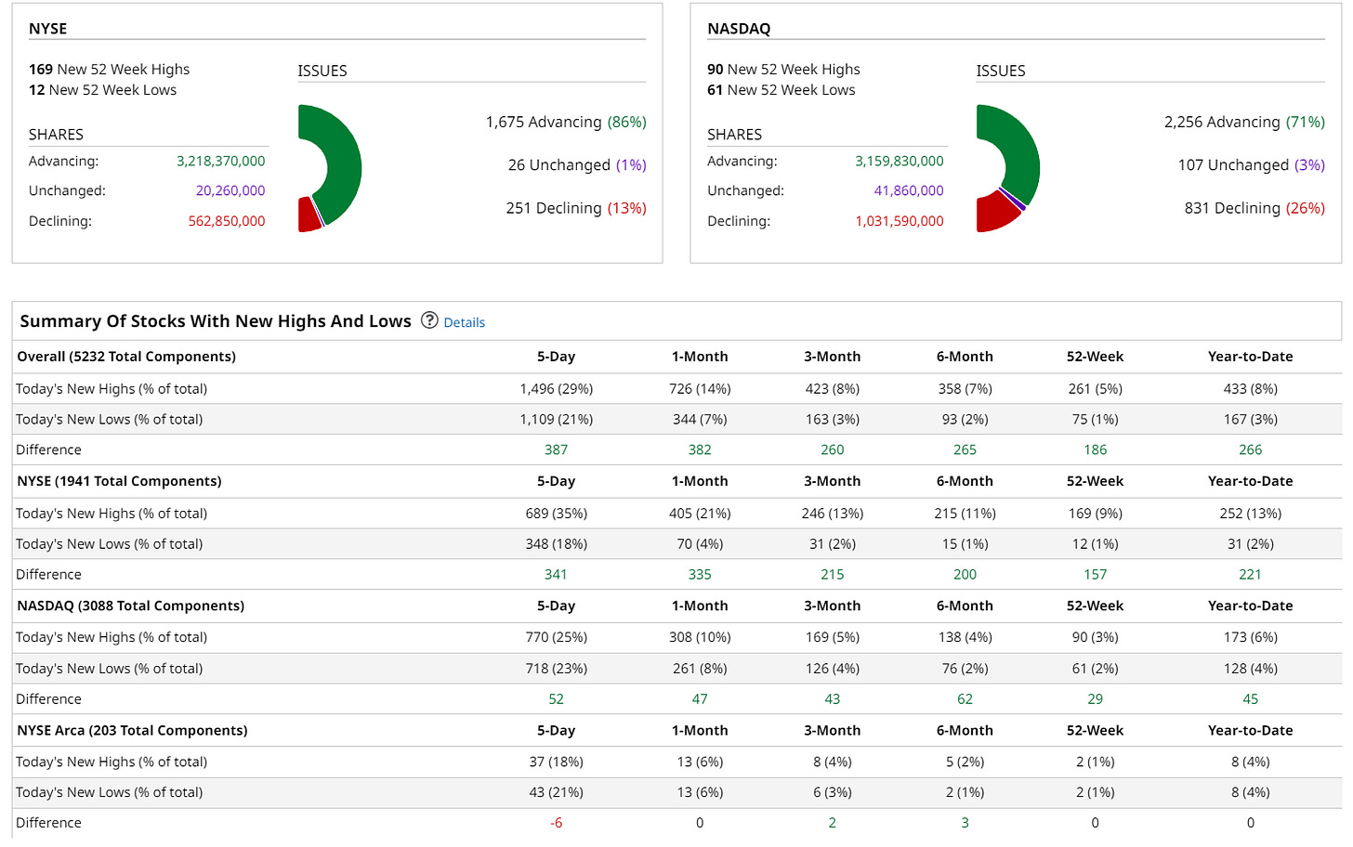This screenshot has height=847, width=1353.
Task: Select NYSE 52-Week difference 157
Action: [x=1096, y=575]
